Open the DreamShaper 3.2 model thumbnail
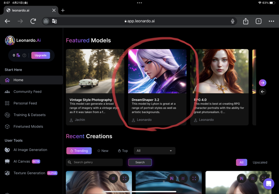The image size is (279, 194). pos(157,71)
